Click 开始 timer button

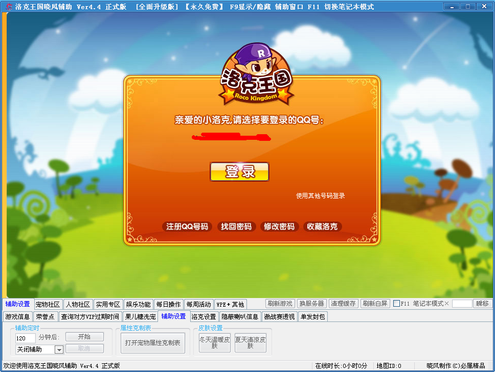pyautogui.click(x=84, y=337)
